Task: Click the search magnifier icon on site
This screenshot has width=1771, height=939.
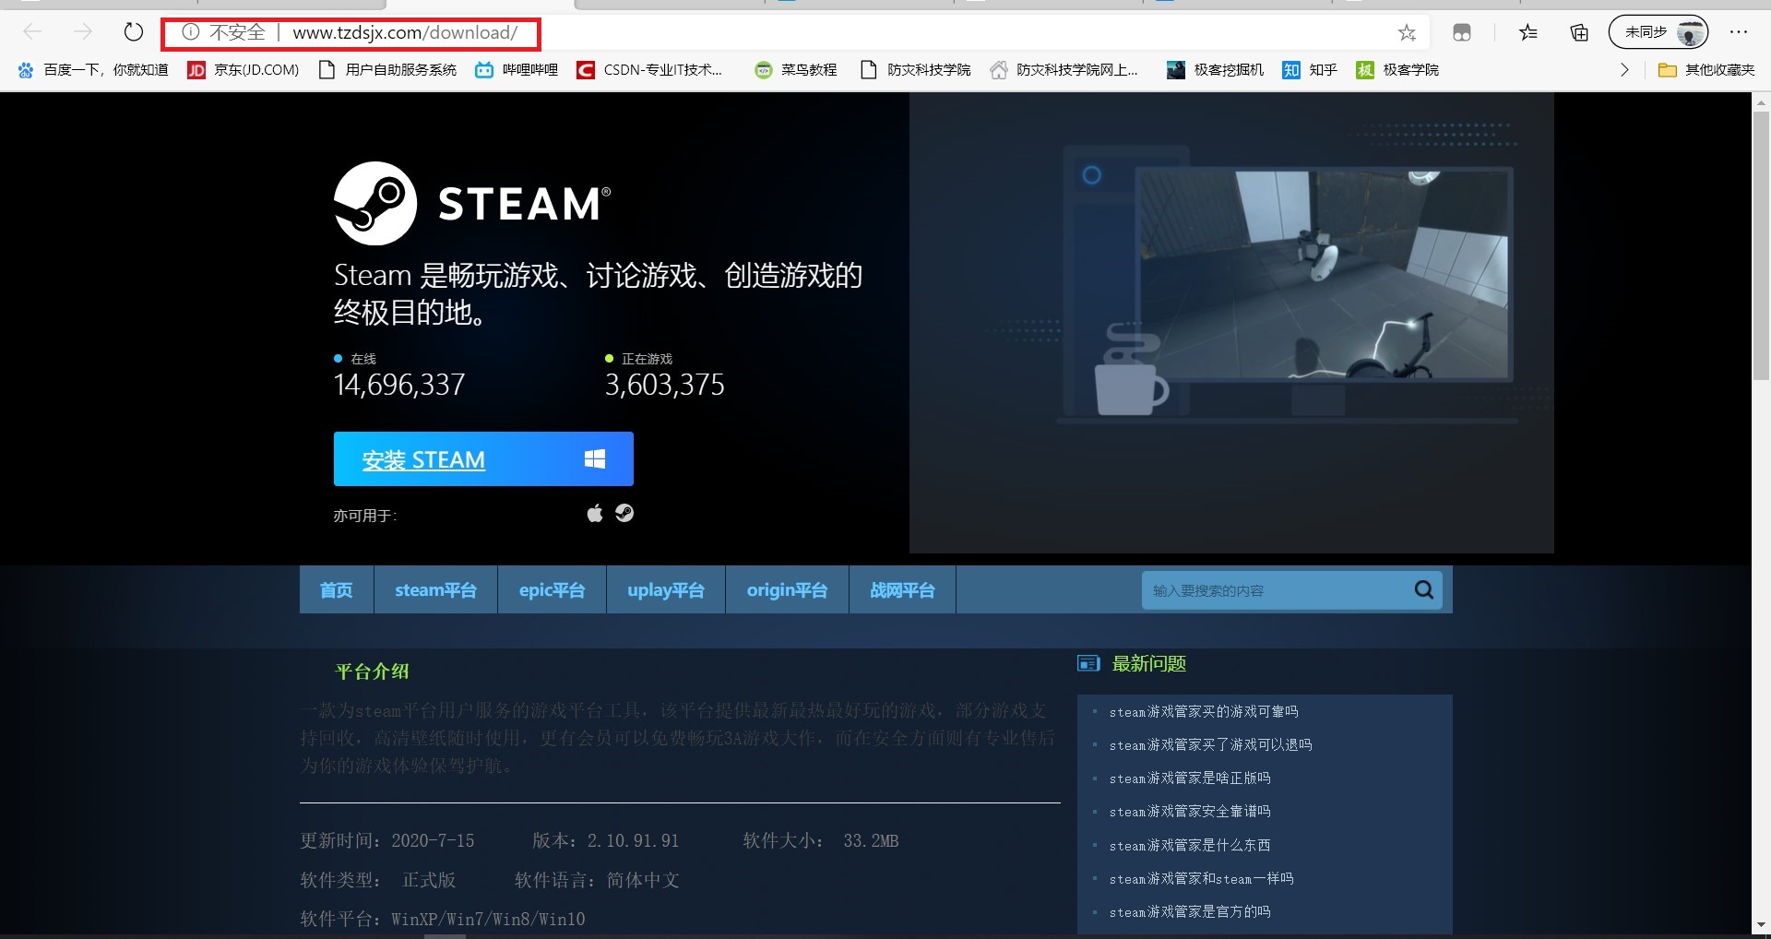Action: click(x=1423, y=589)
